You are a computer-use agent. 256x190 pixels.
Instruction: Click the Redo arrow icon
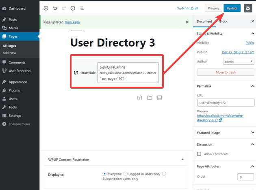click(x=64, y=8)
